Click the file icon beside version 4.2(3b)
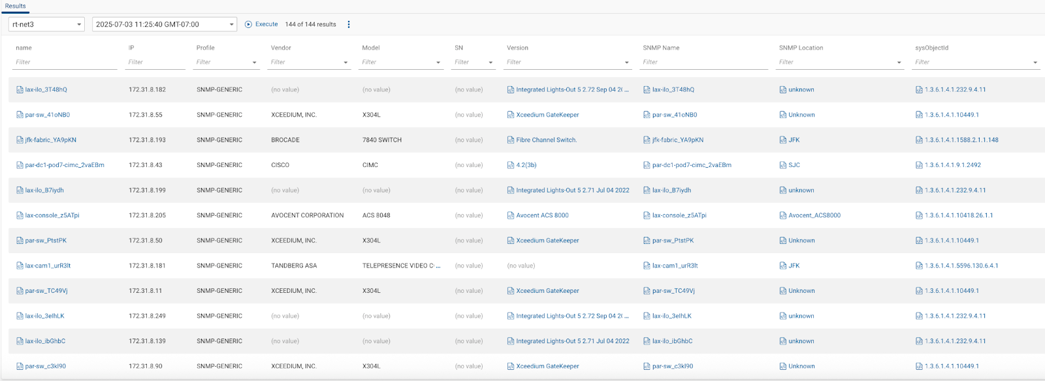The image size is (1045, 381). pos(511,165)
